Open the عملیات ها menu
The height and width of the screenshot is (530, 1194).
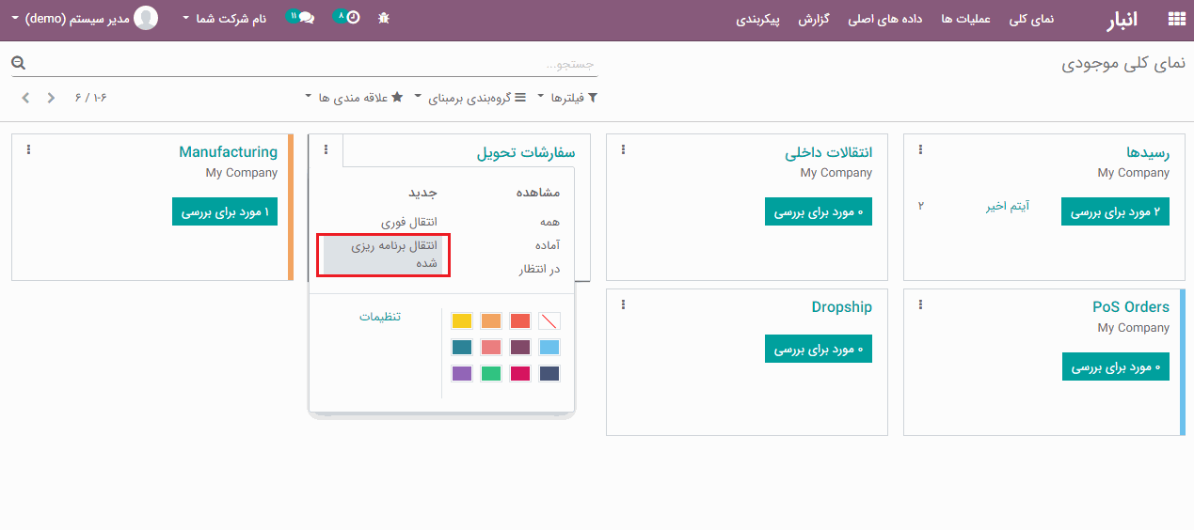coord(966,19)
